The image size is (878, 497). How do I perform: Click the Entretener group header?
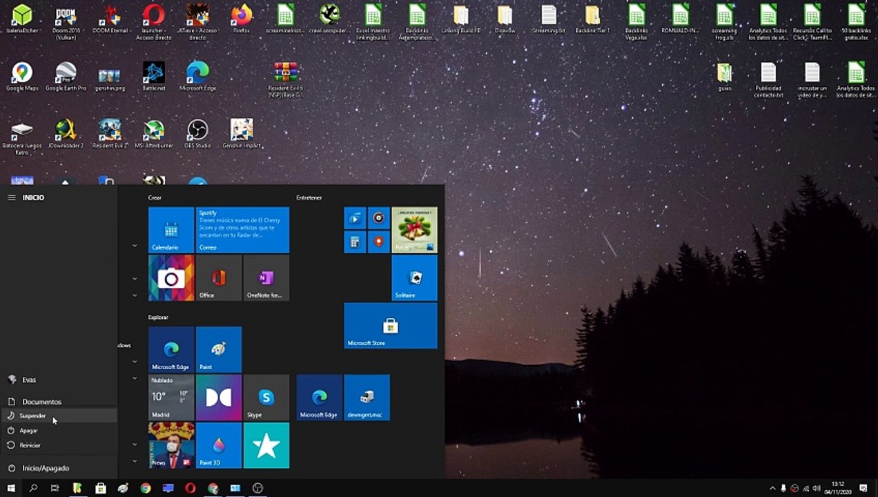tap(309, 197)
